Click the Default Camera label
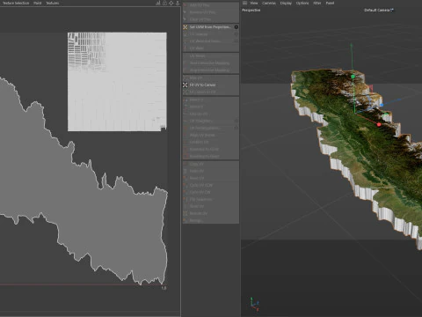The height and width of the screenshot is (317, 422). pyautogui.click(x=378, y=10)
